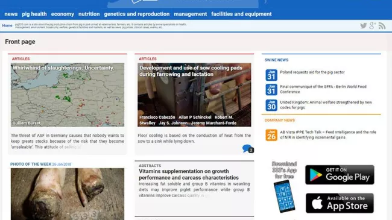The image size is (392, 220).
Task: Select genetics and reproduction menu
Action: point(137,14)
